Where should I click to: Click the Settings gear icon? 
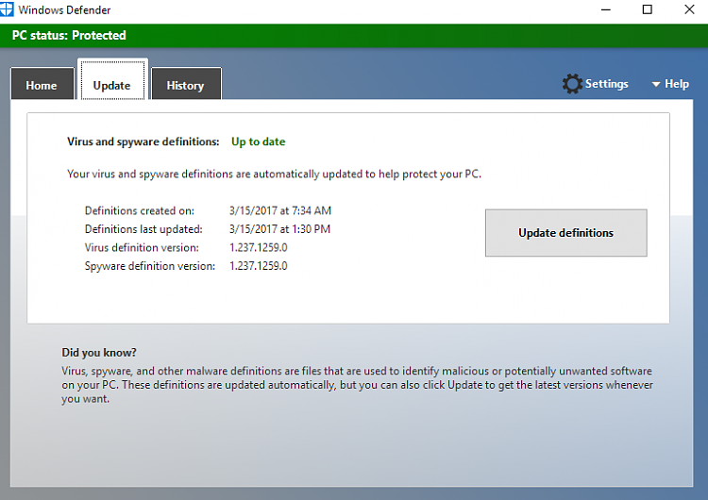[572, 84]
